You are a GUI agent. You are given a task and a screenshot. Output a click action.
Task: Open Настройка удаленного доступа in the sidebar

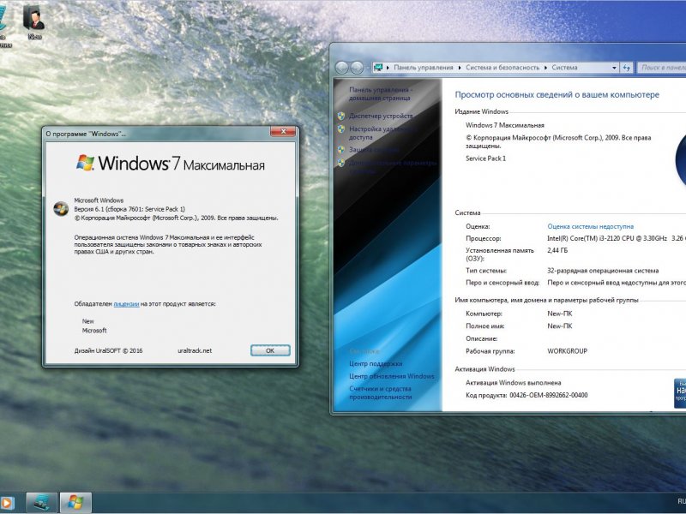[381, 133]
